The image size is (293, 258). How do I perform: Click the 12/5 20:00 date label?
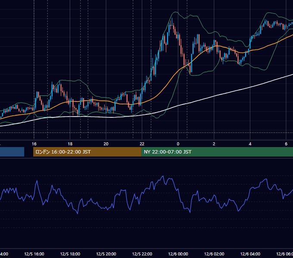click(x=106, y=254)
